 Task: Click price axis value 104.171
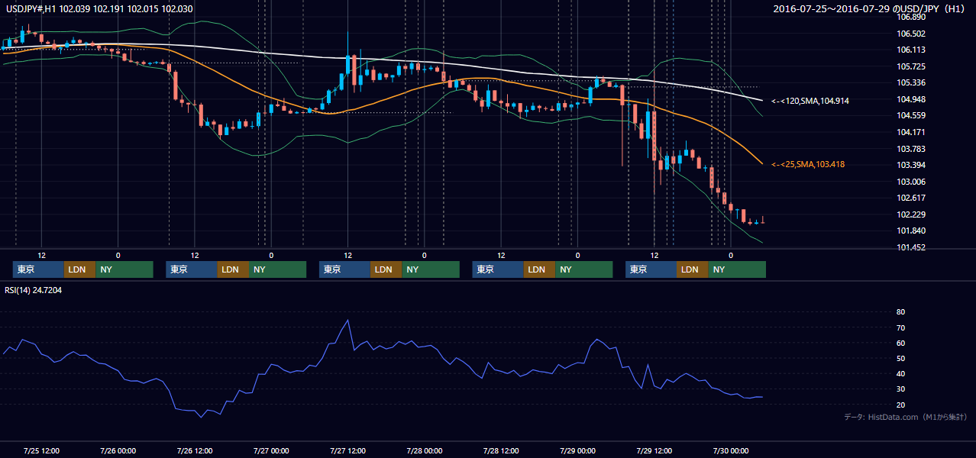(912, 132)
